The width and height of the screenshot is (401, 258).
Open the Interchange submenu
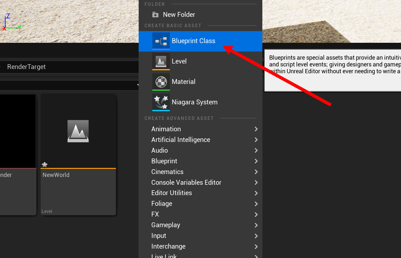[x=200, y=246]
